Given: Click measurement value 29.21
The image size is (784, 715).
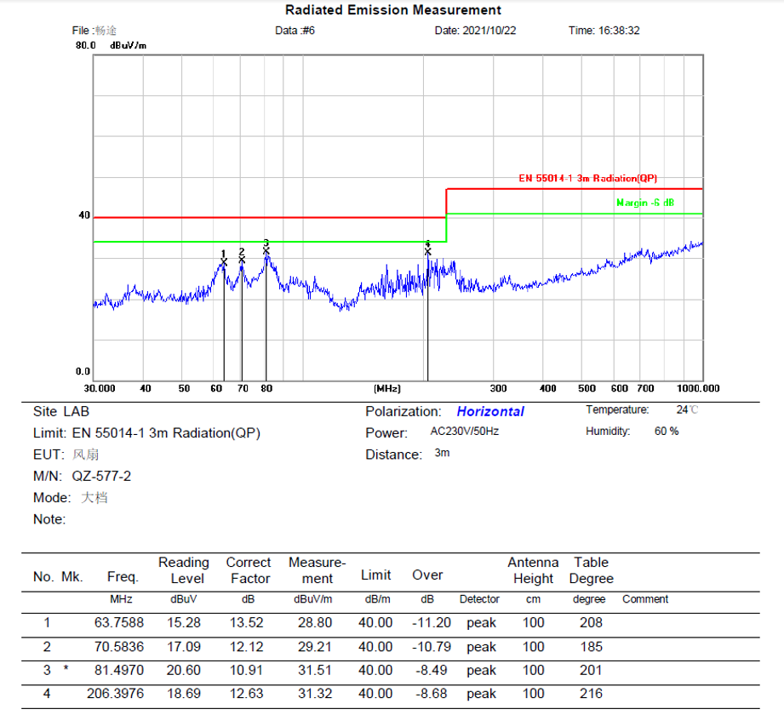Looking at the screenshot, I should click(314, 647).
